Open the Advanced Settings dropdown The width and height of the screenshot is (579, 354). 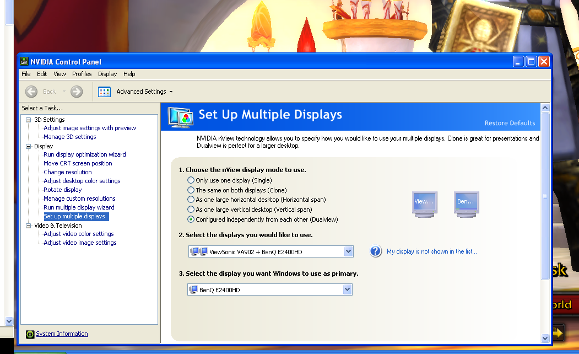coord(171,92)
